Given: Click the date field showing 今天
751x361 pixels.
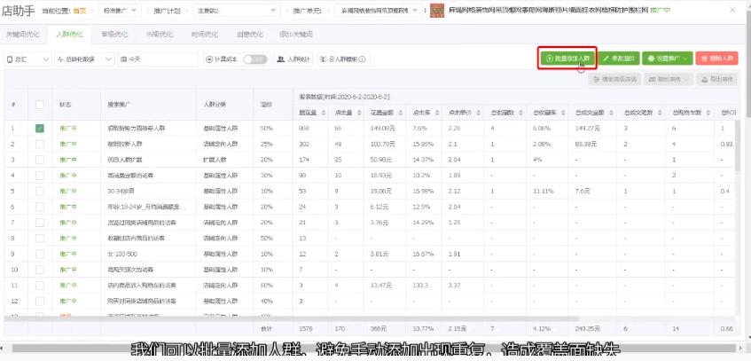Looking at the screenshot, I should [x=158, y=59].
